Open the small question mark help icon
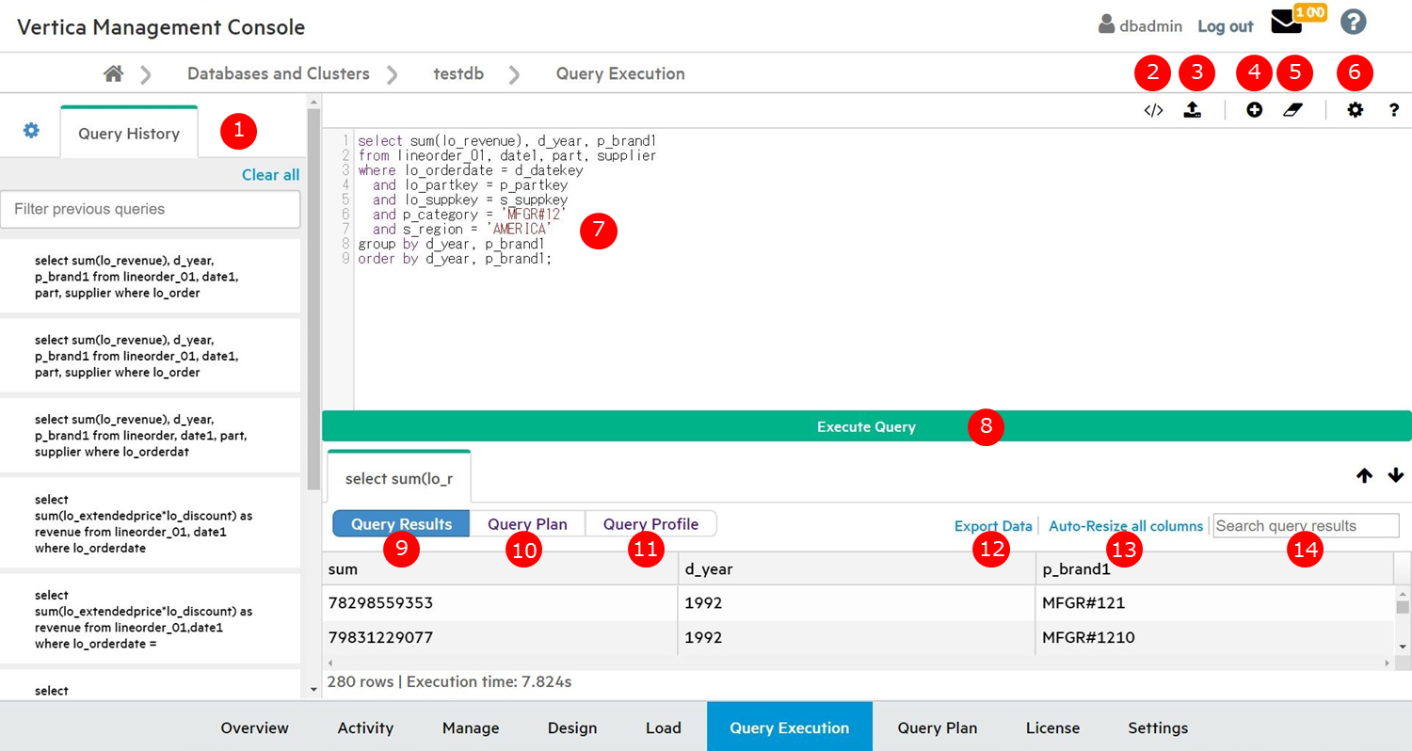 [1394, 110]
